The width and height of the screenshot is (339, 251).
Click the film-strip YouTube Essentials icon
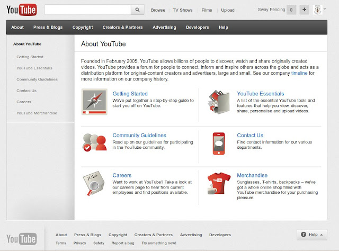[218, 102]
